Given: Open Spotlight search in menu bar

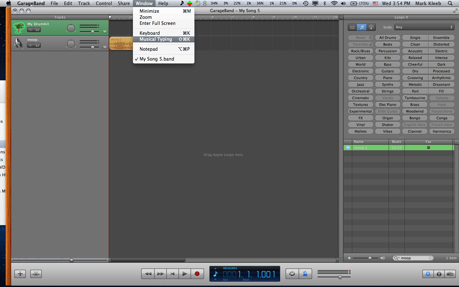Looking at the screenshot, I should 450,4.
